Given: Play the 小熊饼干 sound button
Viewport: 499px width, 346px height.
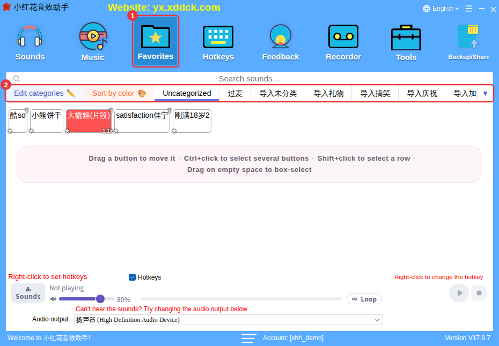Looking at the screenshot, I should point(47,121).
